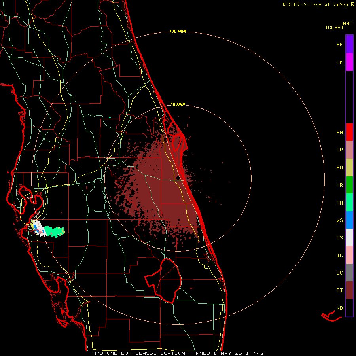The width and height of the screenshot is (356, 356).
Task: Click the white DS legend swatch
Action: tap(349, 237)
